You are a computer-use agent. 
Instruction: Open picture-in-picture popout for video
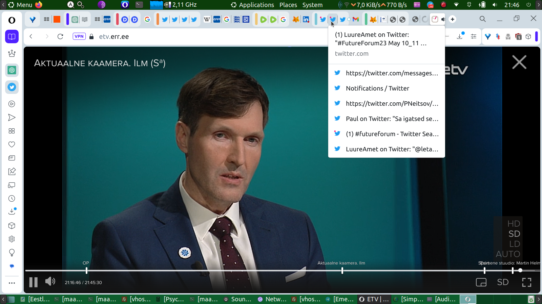click(481, 282)
